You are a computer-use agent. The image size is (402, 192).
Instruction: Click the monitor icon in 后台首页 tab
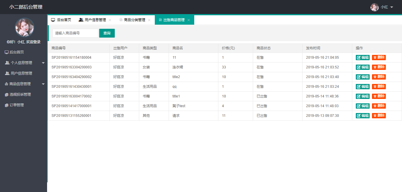[53, 20]
